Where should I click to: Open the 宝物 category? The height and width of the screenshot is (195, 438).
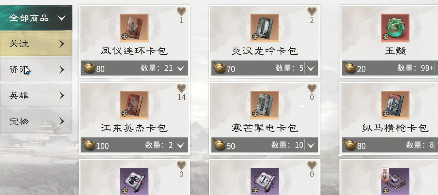coord(36,121)
